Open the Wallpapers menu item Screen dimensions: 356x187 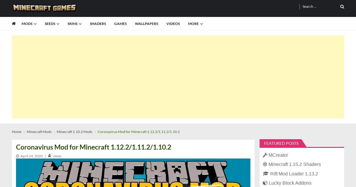point(147,24)
